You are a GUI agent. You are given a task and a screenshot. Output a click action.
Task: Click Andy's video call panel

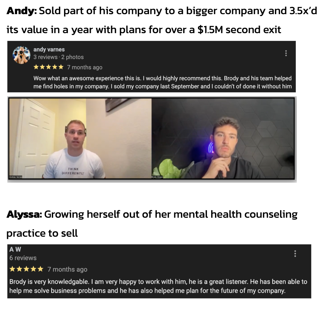(x=80, y=139)
